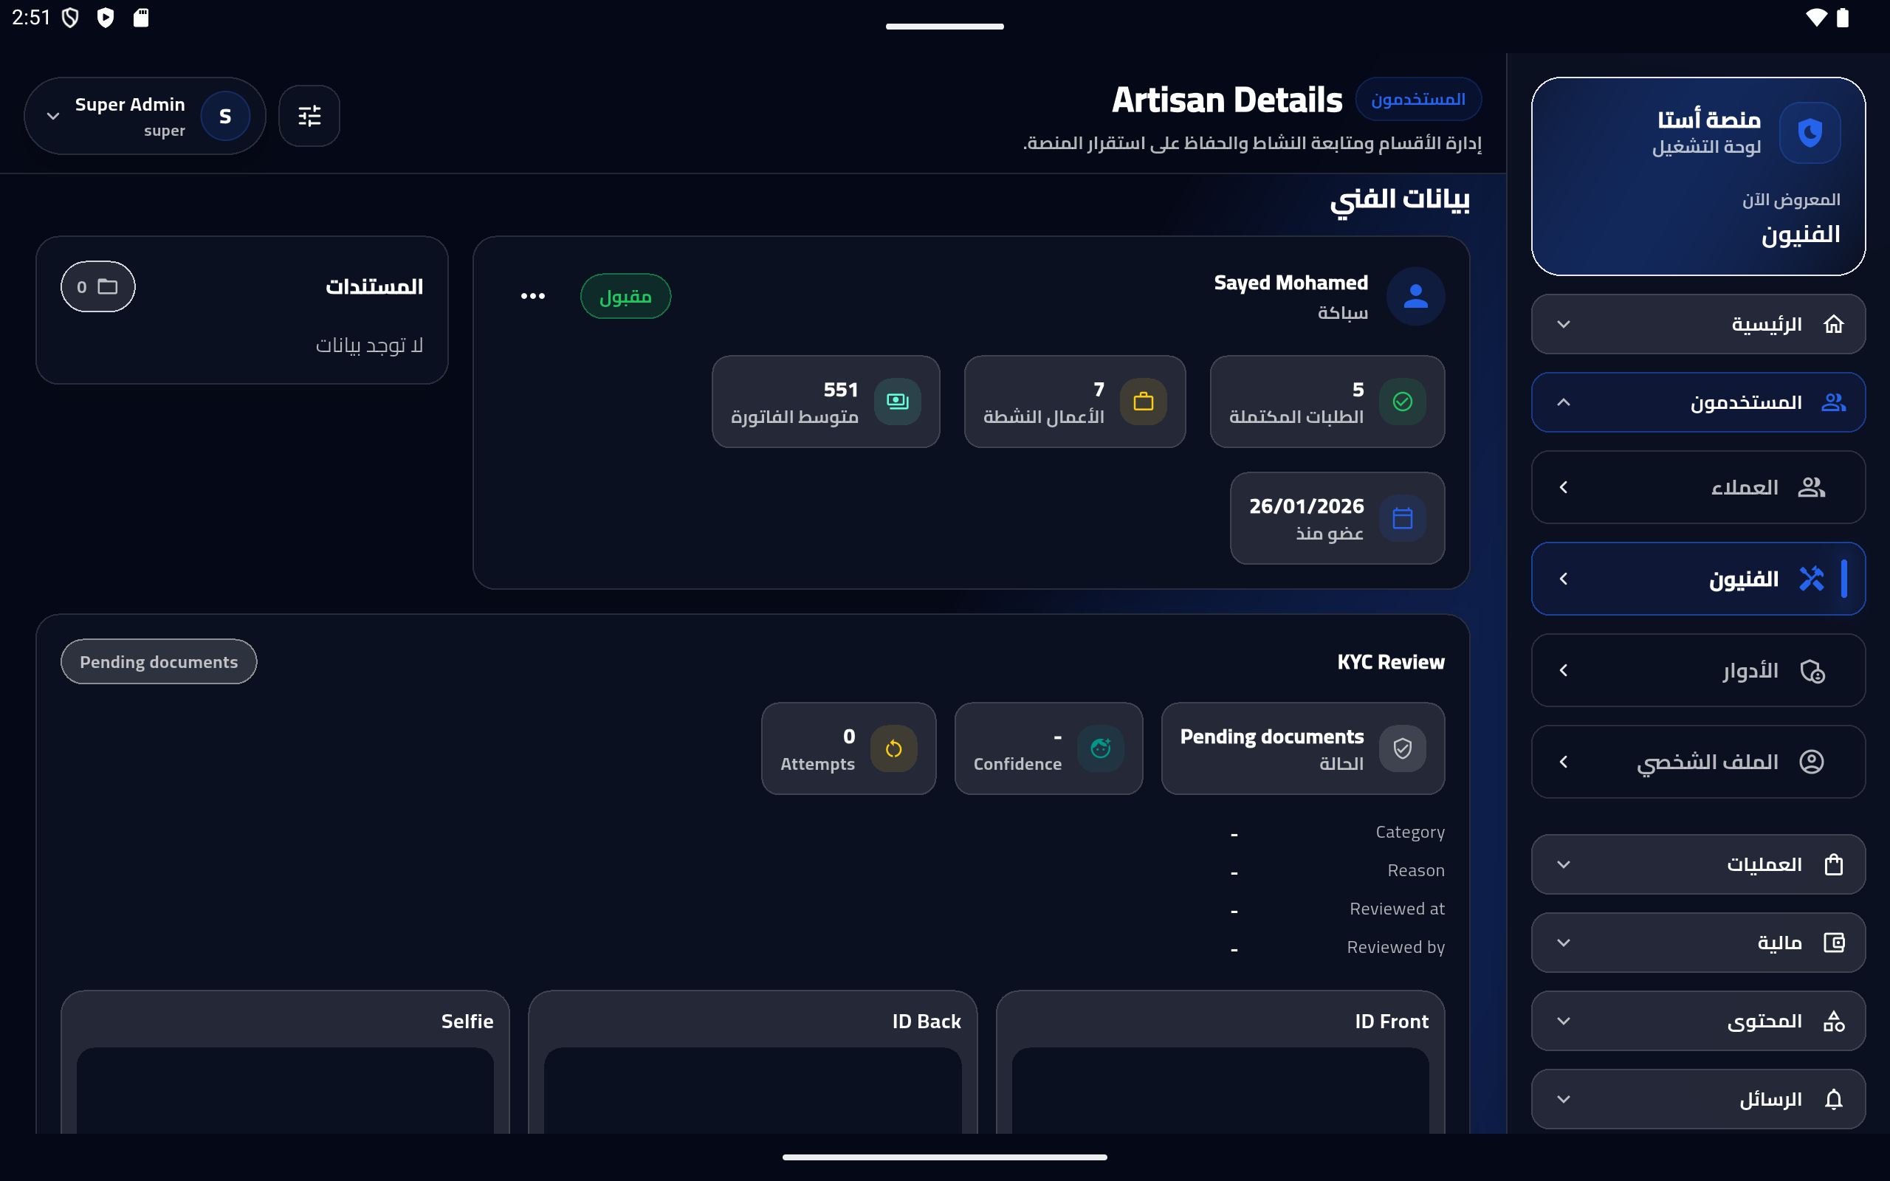Screen dimensions: 1890x1181
Task: Click the money icon for average invoice
Action: click(897, 402)
